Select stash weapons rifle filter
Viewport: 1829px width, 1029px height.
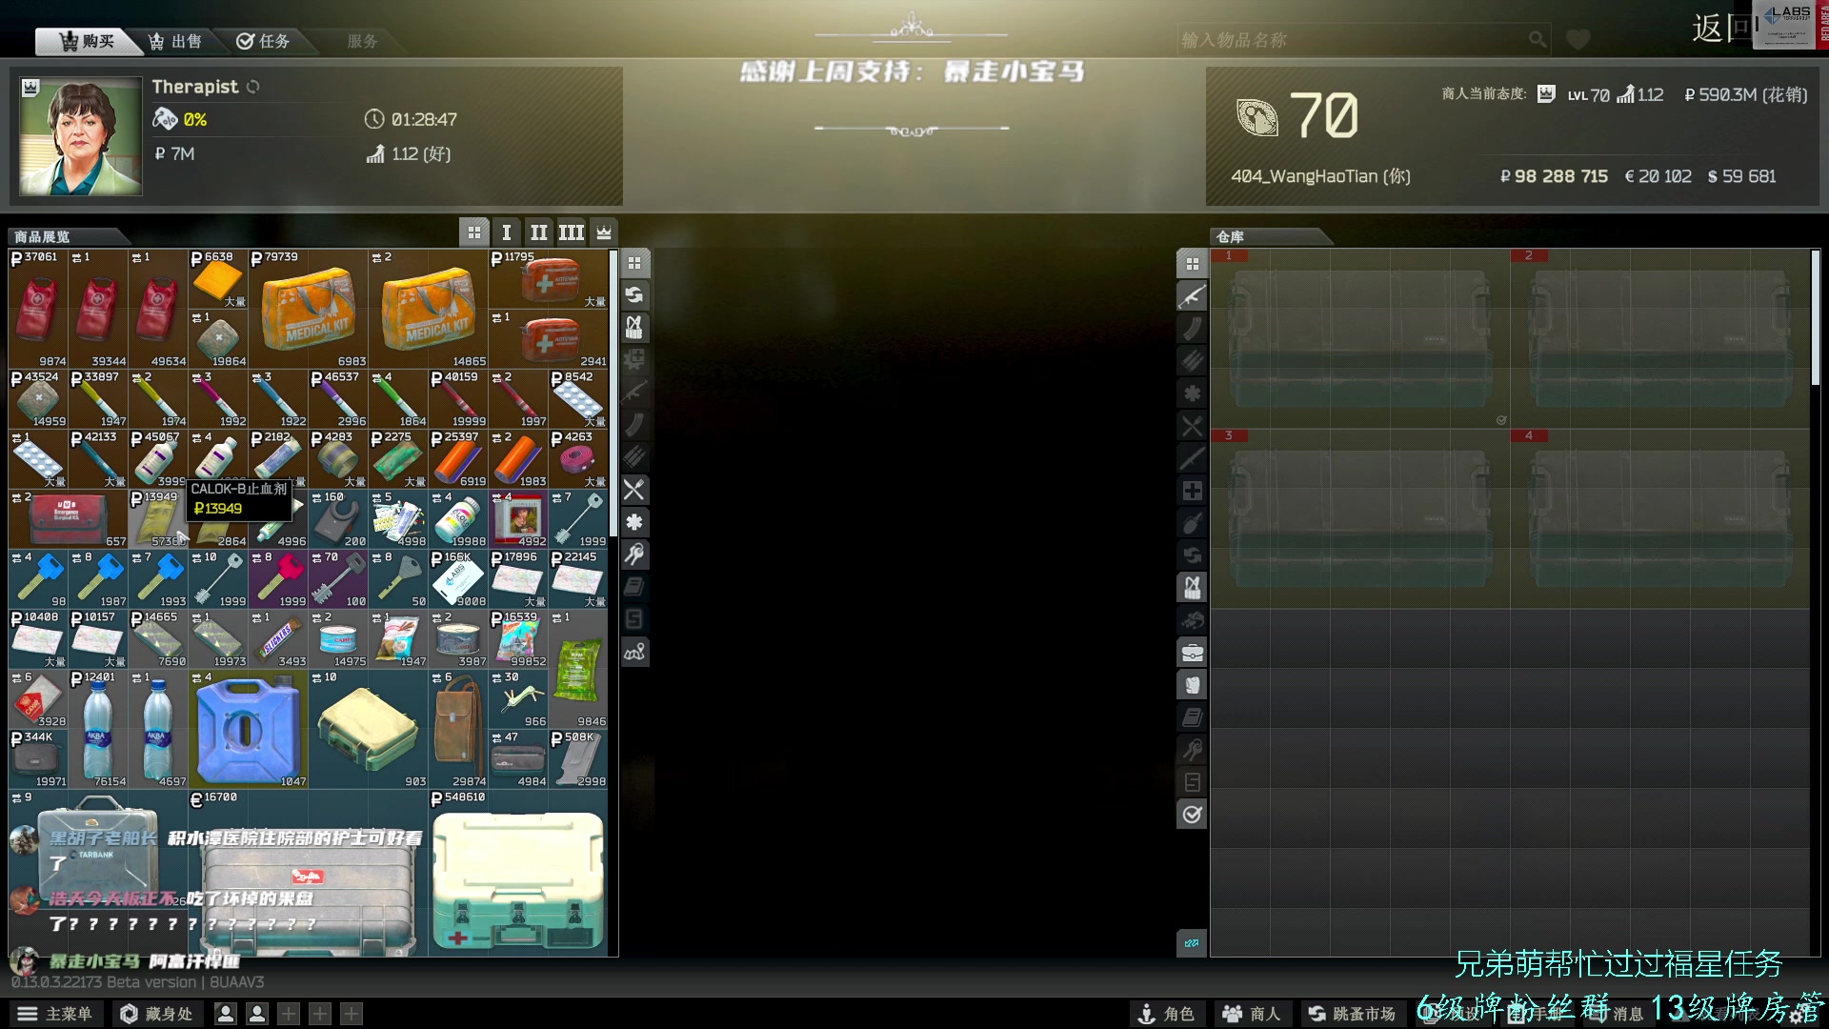(1192, 296)
